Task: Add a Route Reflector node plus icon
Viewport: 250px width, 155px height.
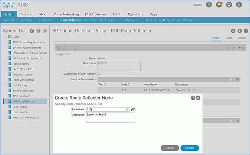Action: coord(237,79)
